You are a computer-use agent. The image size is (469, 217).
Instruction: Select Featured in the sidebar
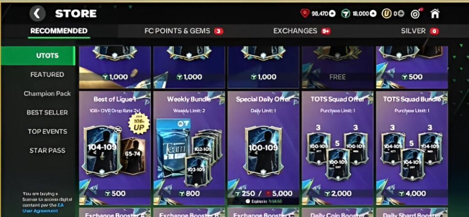tap(47, 74)
